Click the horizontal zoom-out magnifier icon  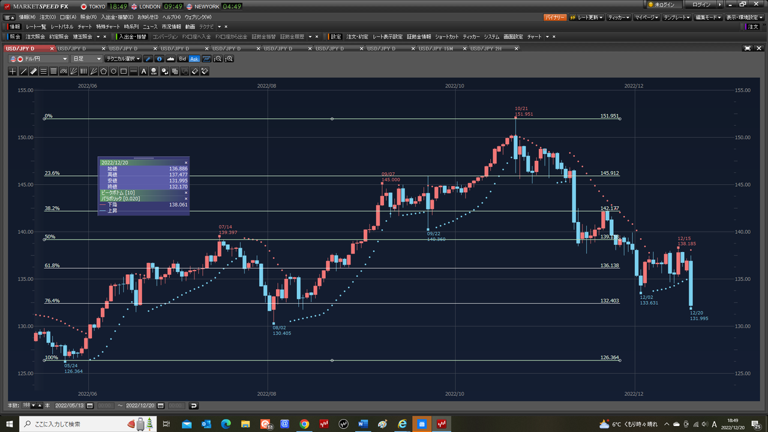click(x=218, y=59)
